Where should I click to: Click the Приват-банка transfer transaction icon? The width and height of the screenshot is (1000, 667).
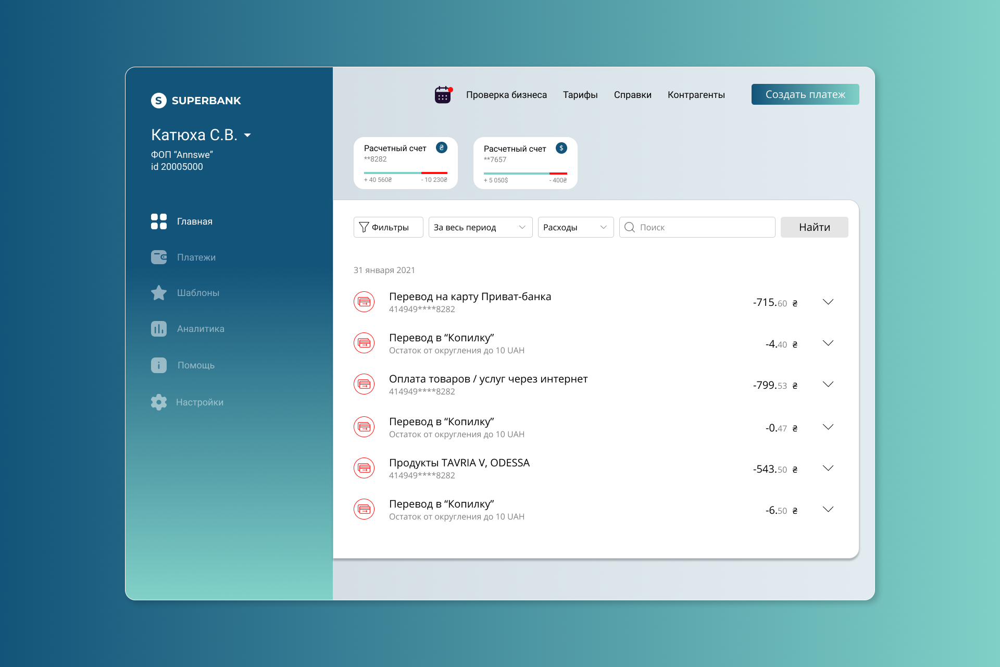pyautogui.click(x=364, y=302)
